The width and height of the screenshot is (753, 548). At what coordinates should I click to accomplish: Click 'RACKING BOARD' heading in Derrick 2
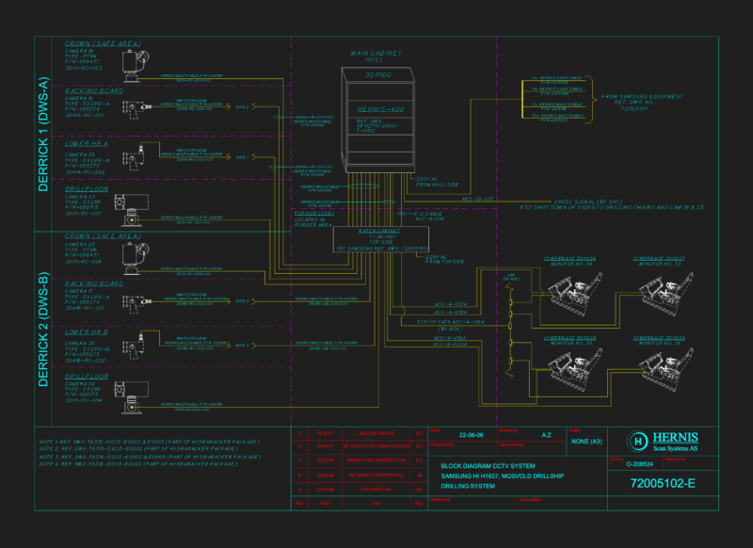94,283
